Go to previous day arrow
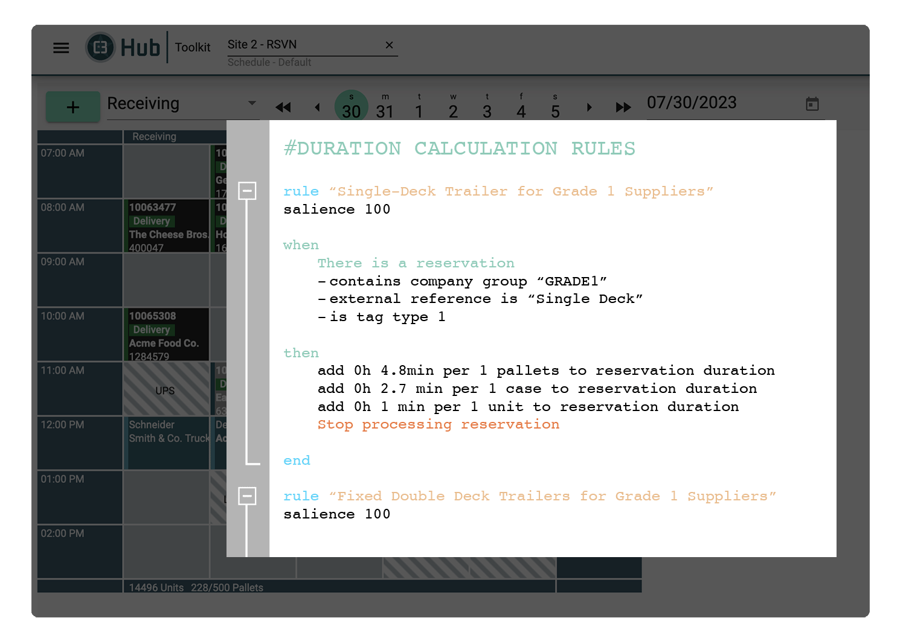 point(317,107)
